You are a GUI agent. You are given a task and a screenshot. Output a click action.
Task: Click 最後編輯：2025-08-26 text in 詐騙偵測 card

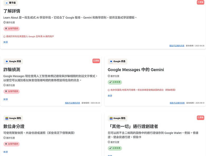click(91, 103)
